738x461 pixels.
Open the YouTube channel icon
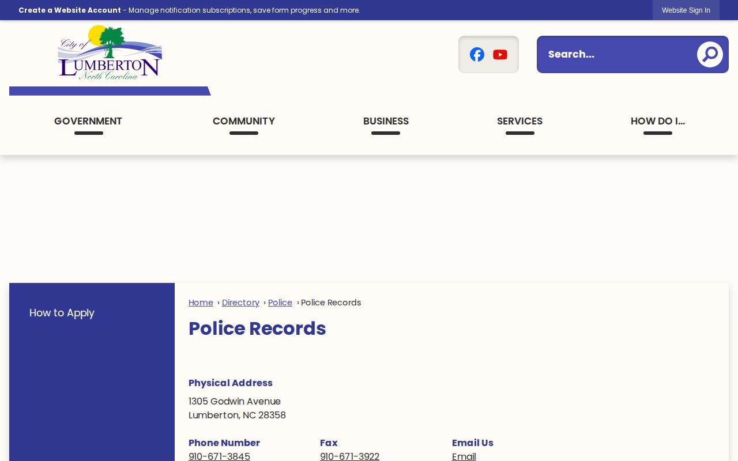point(500,55)
